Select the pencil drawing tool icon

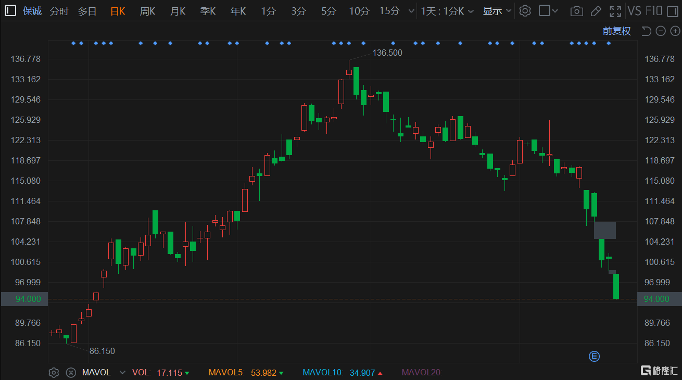(596, 11)
